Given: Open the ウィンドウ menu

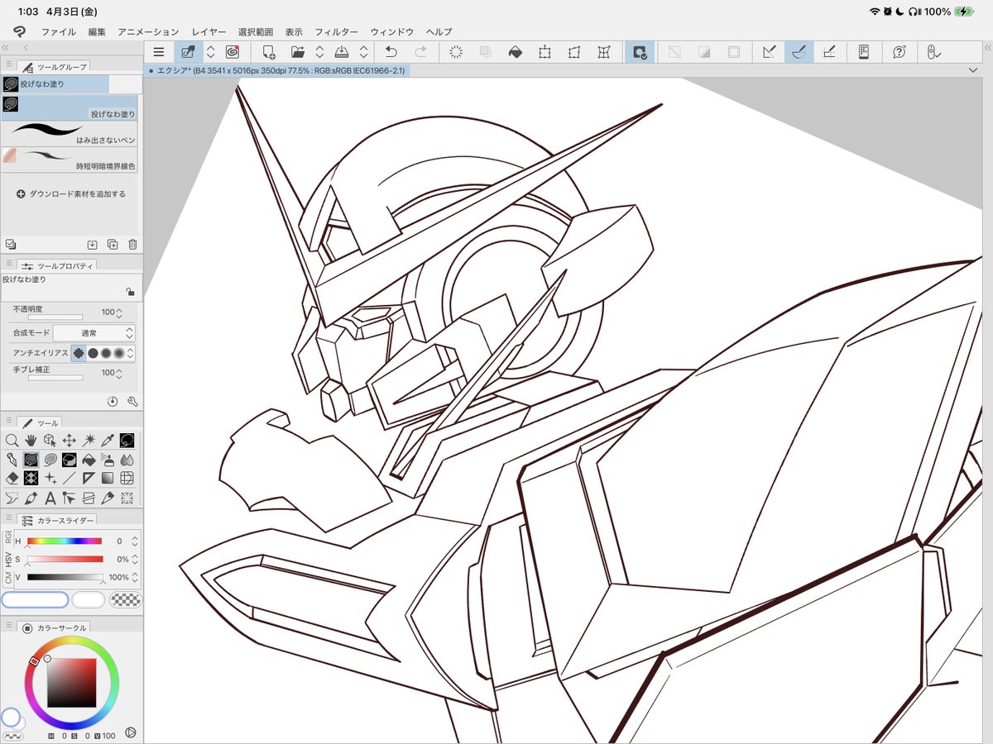Looking at the screenshot, I should (x=391, y=31).
